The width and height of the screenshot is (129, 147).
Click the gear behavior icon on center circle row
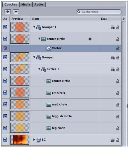click(90, 39)
